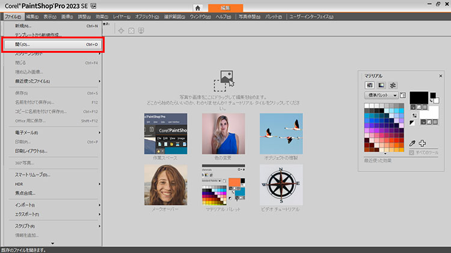
Task: Click the large black foreground color swatch
Action: click(418, 97)
